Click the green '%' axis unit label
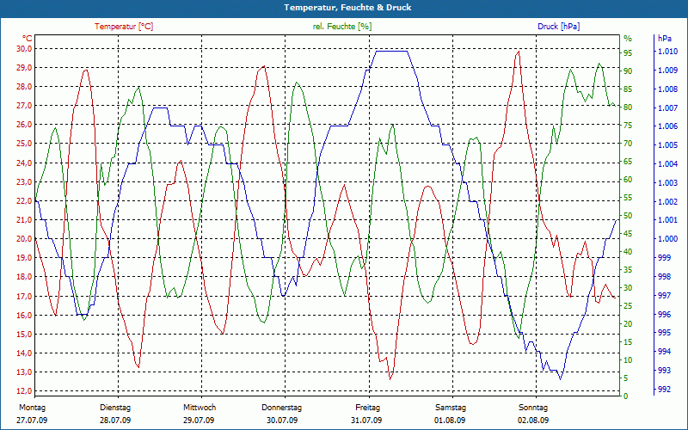688x430 pixels. 628,39
